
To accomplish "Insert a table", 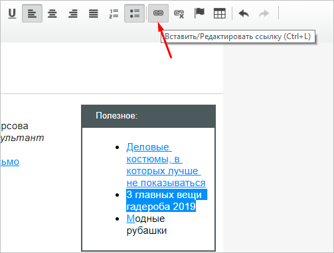I will (220, 13).
